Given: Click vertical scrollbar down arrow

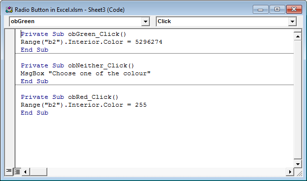Looking at the screenshot, I should click(x=298, y=164).
